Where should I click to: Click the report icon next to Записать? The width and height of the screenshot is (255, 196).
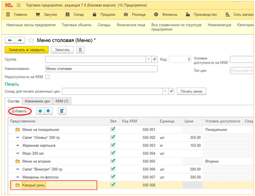click(x=80, y=50)
